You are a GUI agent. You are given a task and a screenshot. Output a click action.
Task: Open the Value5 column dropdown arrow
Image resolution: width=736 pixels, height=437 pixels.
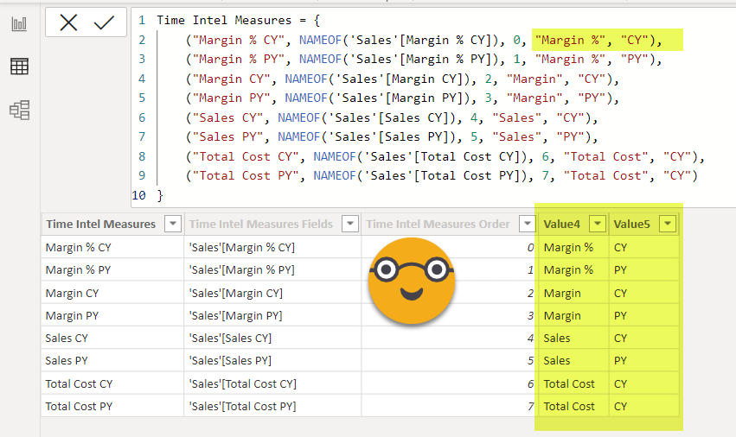[667, 225]
